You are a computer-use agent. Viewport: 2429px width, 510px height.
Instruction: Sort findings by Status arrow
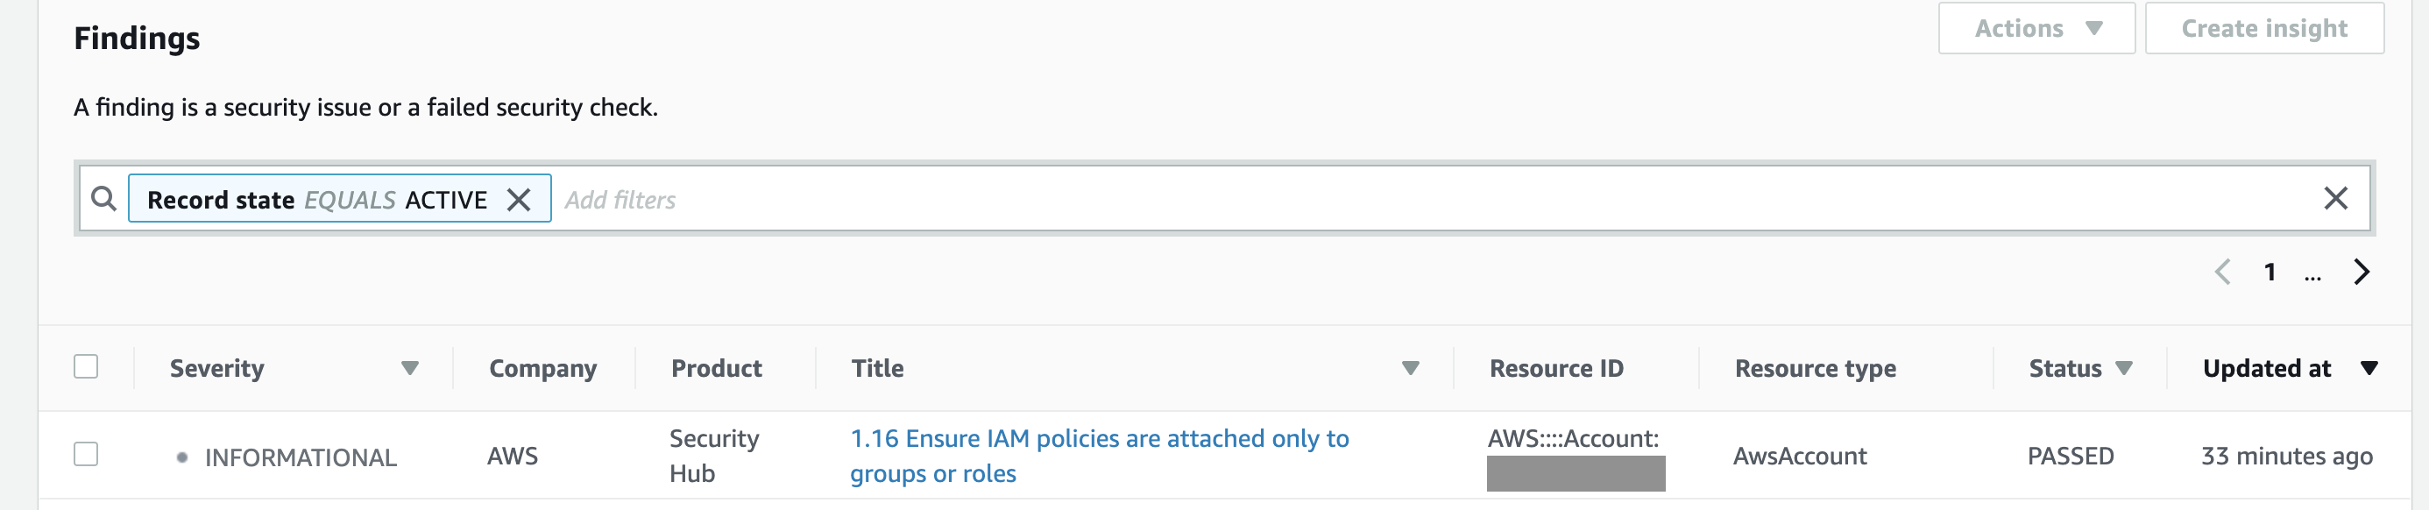pyautogui.click(x=2123, y=368)
